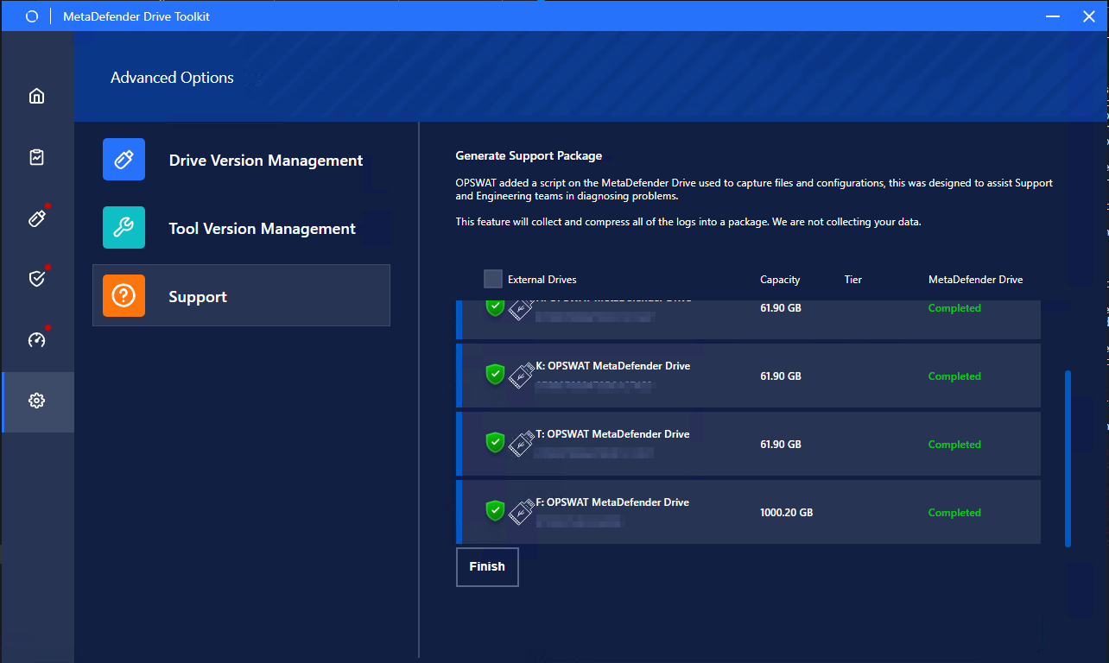The height and width of the screenshot is (663, 1109).
Task: Click USB drive icon on T: row
Action: (521, 444)
